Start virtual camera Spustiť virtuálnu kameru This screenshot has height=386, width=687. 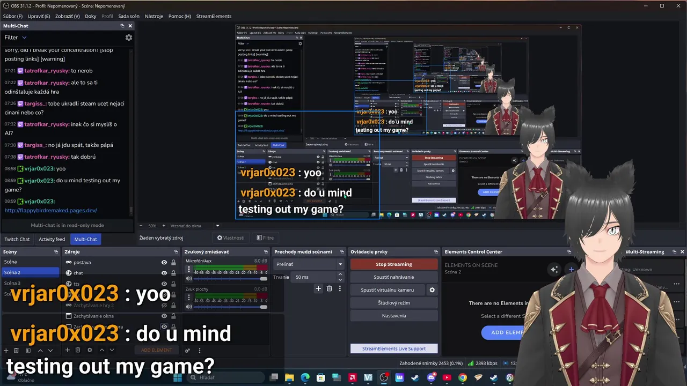click(388, 290)
